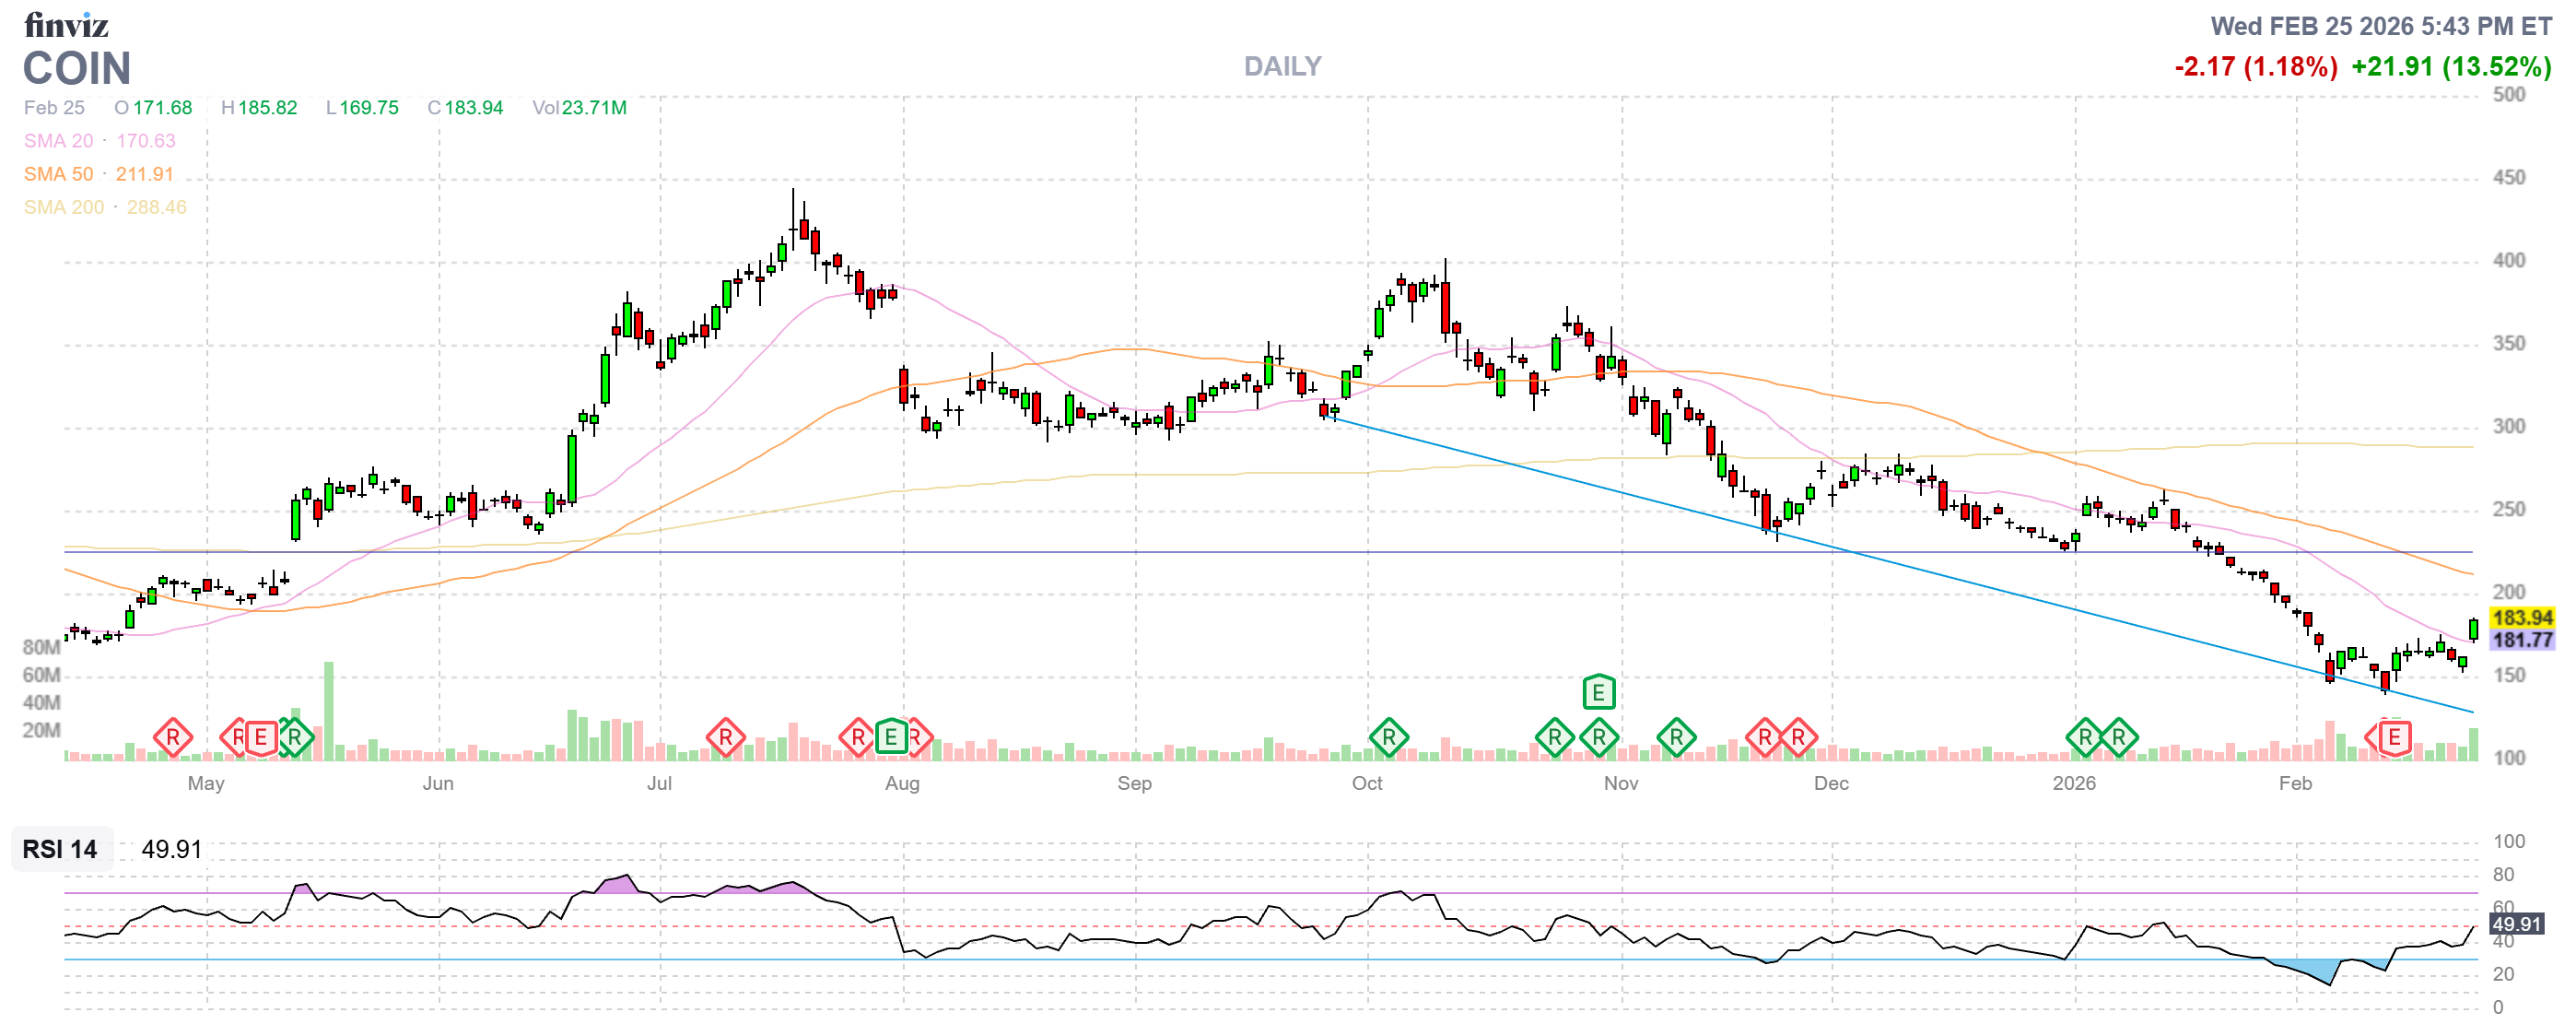
Task: Select the SMA 20 legend label
Action: tap(58, 141)
